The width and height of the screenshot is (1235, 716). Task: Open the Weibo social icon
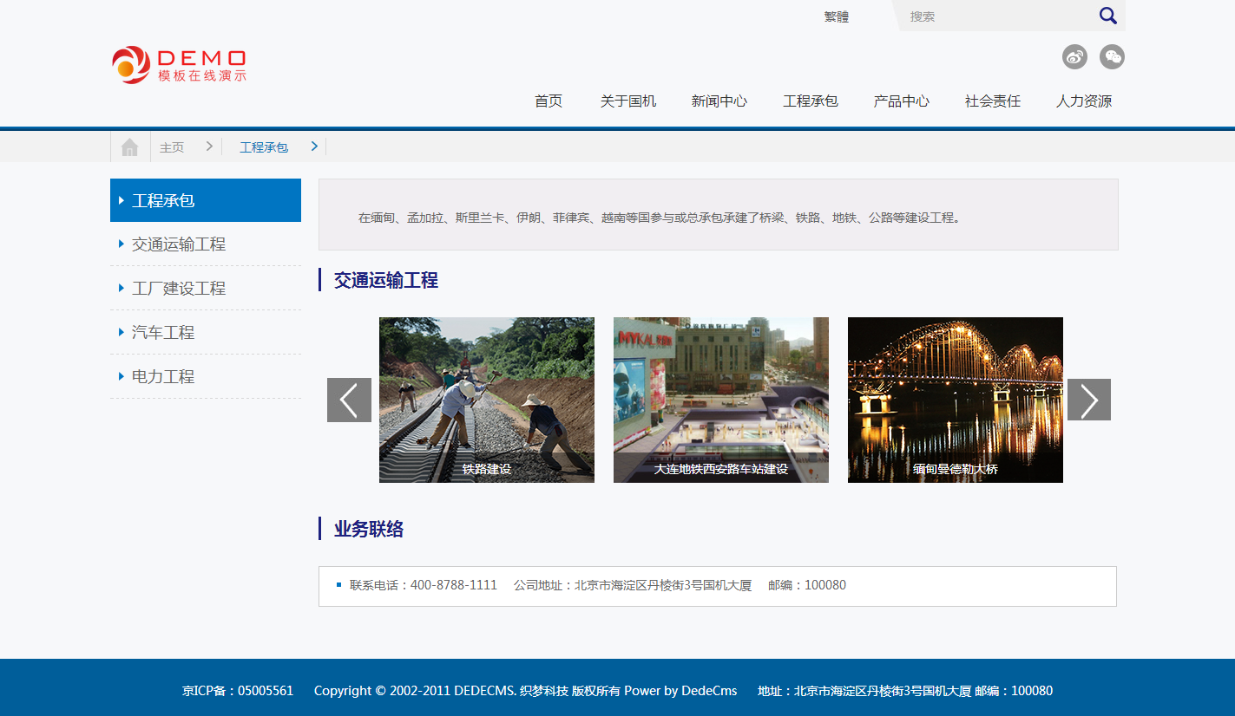pyautogui.click(x=1074, y=57)
